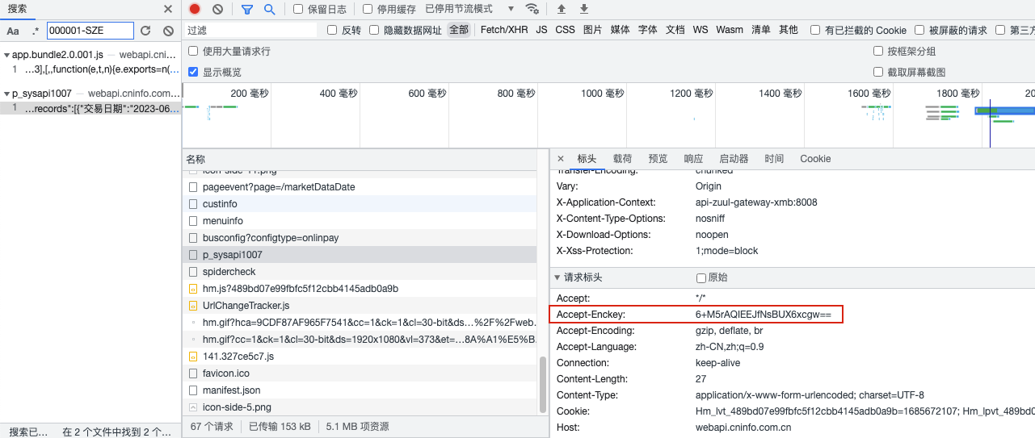Enable preserve log checkbox
Image resolution: width=1035 pixels, height=438 pixels.
298,9
